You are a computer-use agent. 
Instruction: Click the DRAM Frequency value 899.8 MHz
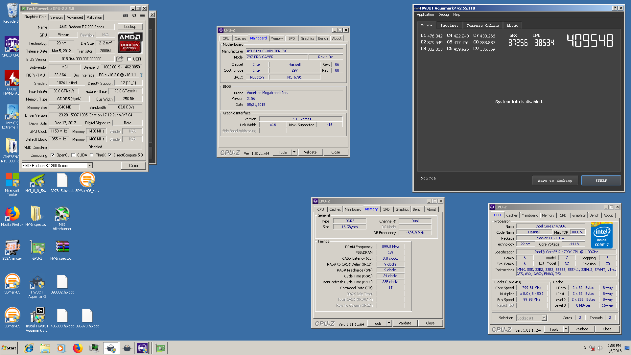click(390, 247)
